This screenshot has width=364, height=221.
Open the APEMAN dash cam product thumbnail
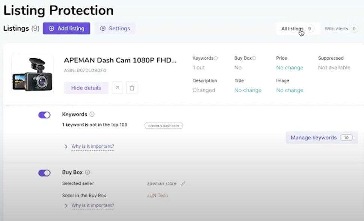coord(32,74)
